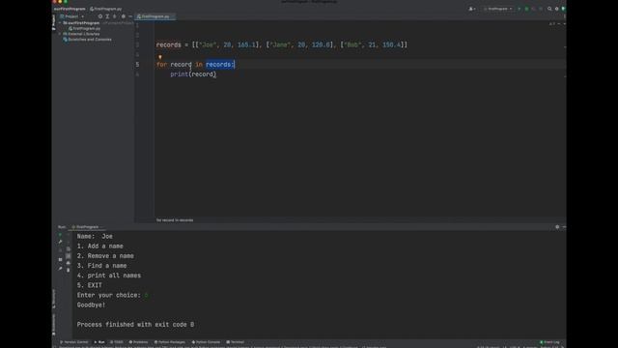The image size is (618, 348).
Task: Open the Terminal tool tab
Action: tap(236, 342)
